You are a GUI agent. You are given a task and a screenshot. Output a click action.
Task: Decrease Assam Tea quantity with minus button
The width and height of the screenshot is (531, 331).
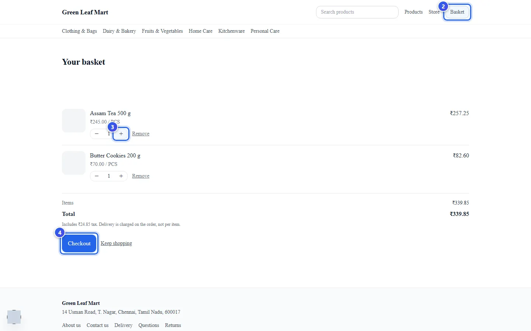coord(97,134)
